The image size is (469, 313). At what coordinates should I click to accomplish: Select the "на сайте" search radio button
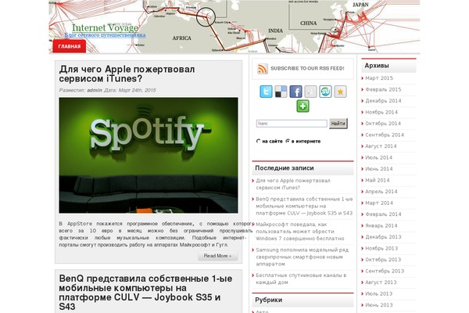pos(259,141)
